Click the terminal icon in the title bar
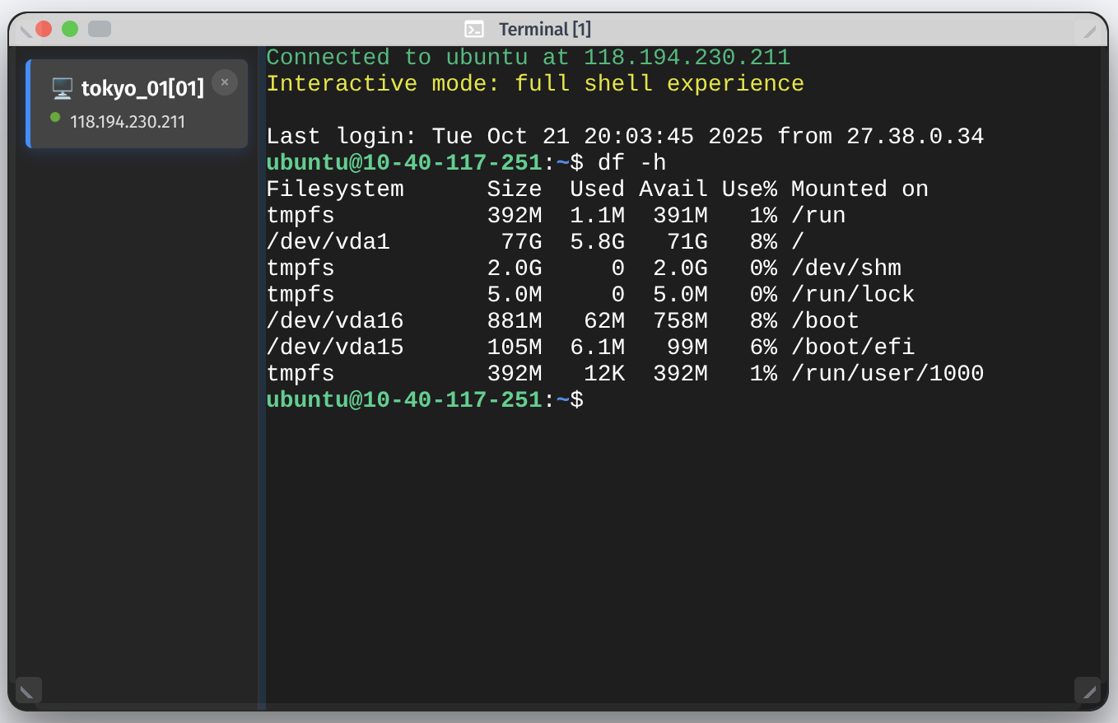The image size is (1118, 723). (x=473, y=30)
